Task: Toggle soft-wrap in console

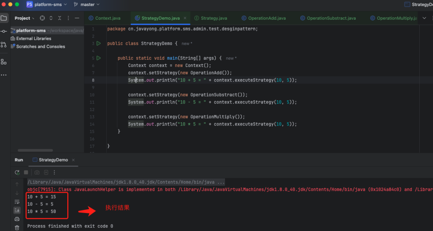Action: coord(17,202)
